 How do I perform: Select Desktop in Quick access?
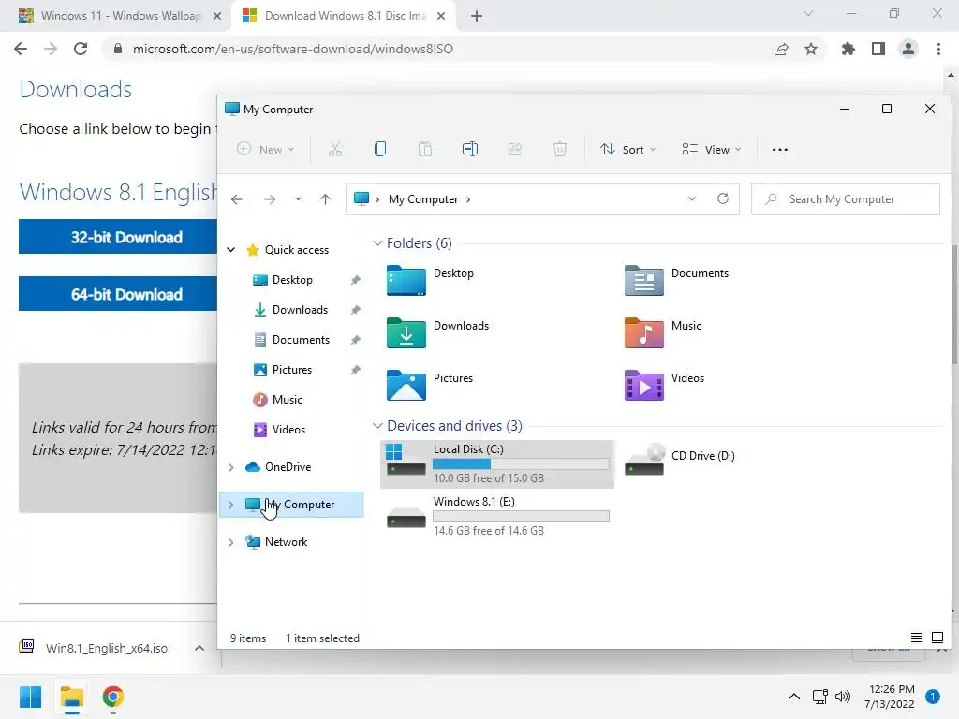[292, 279]
